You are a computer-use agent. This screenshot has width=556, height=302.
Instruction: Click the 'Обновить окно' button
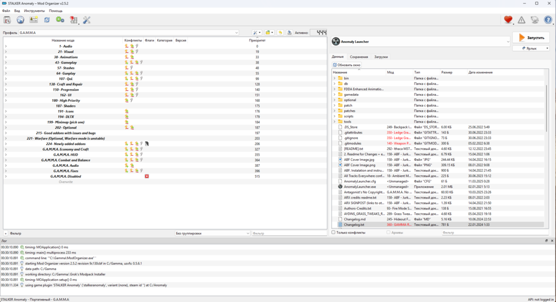point(347,65)
